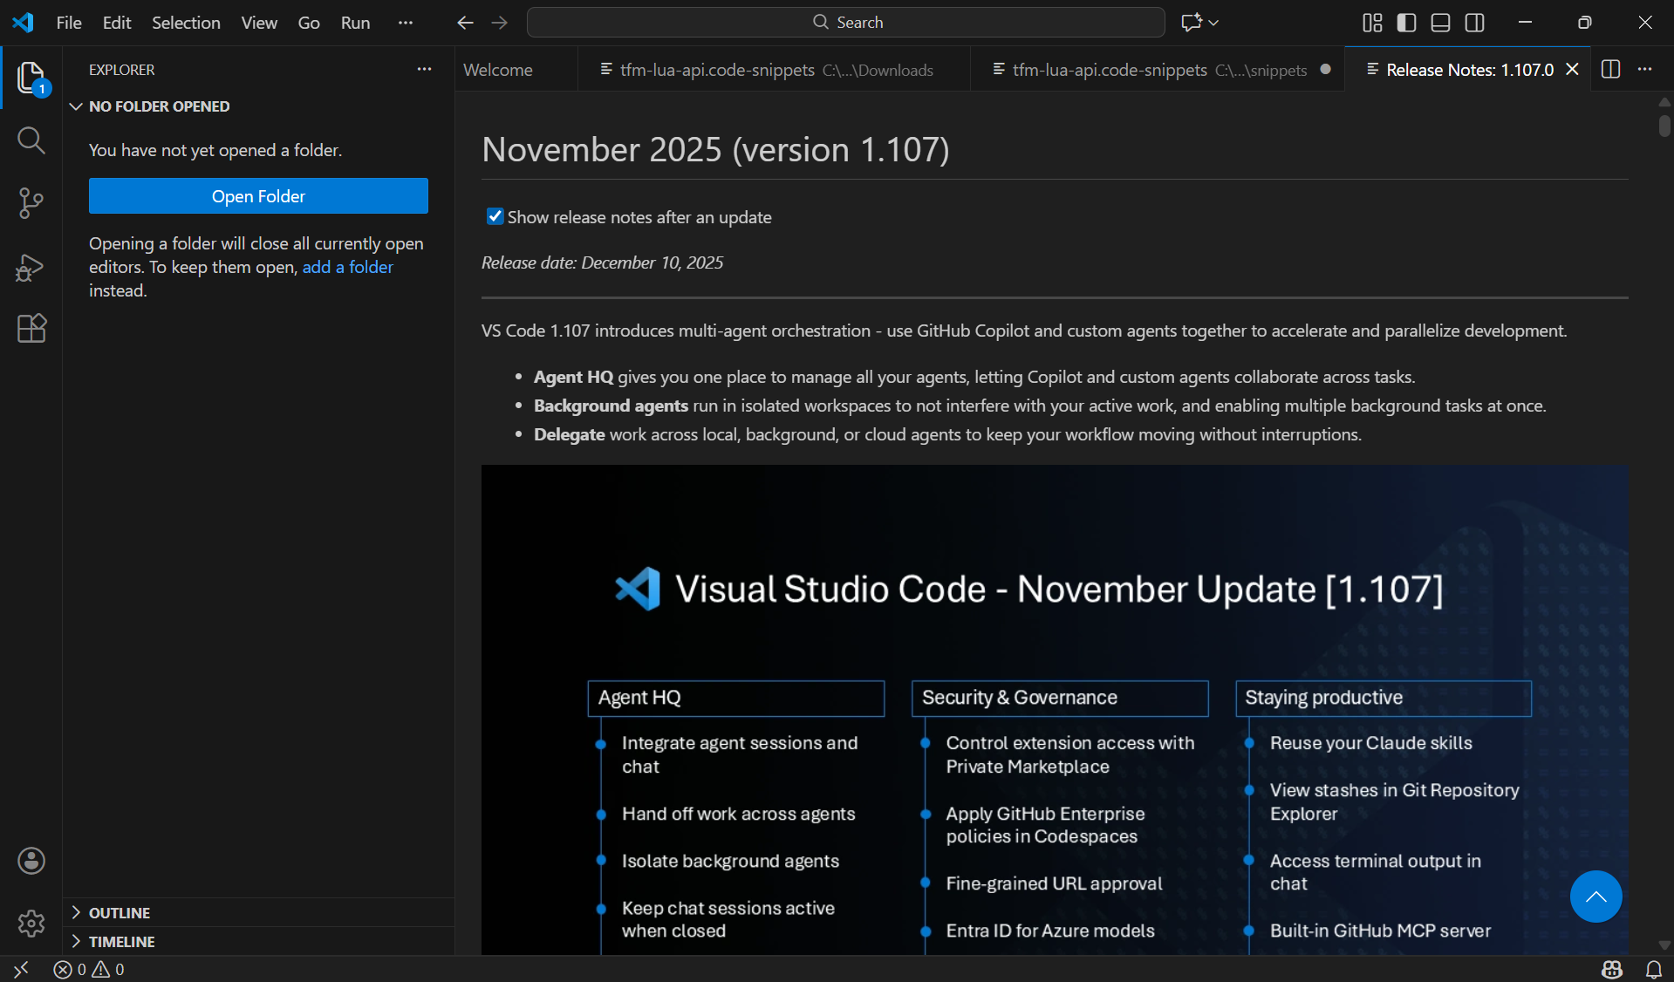The image size is (1674, 982).
Task: Open the Extensions view
Action: coord(31,329)
